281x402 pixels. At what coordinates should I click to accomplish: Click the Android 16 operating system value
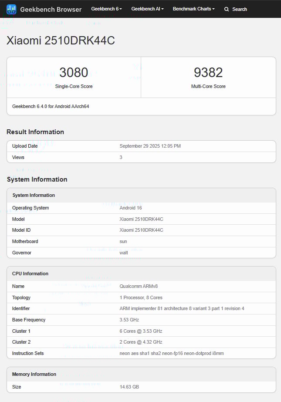(x=131, y=208)
